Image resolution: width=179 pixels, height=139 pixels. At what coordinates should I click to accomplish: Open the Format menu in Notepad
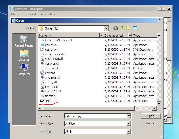coord(32,14)
